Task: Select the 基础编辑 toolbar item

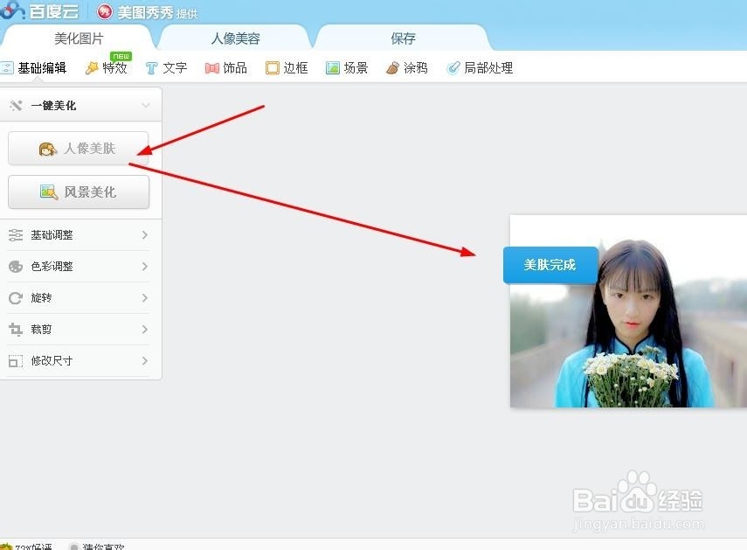Action: coord(33,68)
